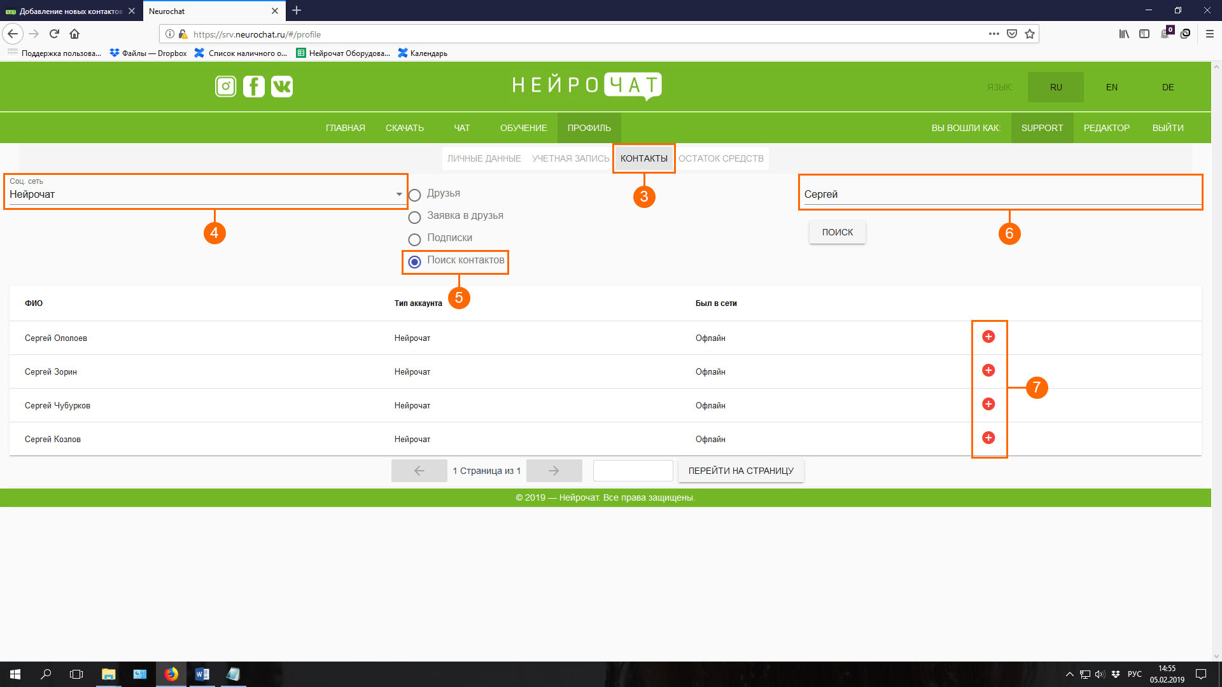1222x687 pixels.
Task: Add Сергей Козлов with the red plus
Action: click(988, 438)
